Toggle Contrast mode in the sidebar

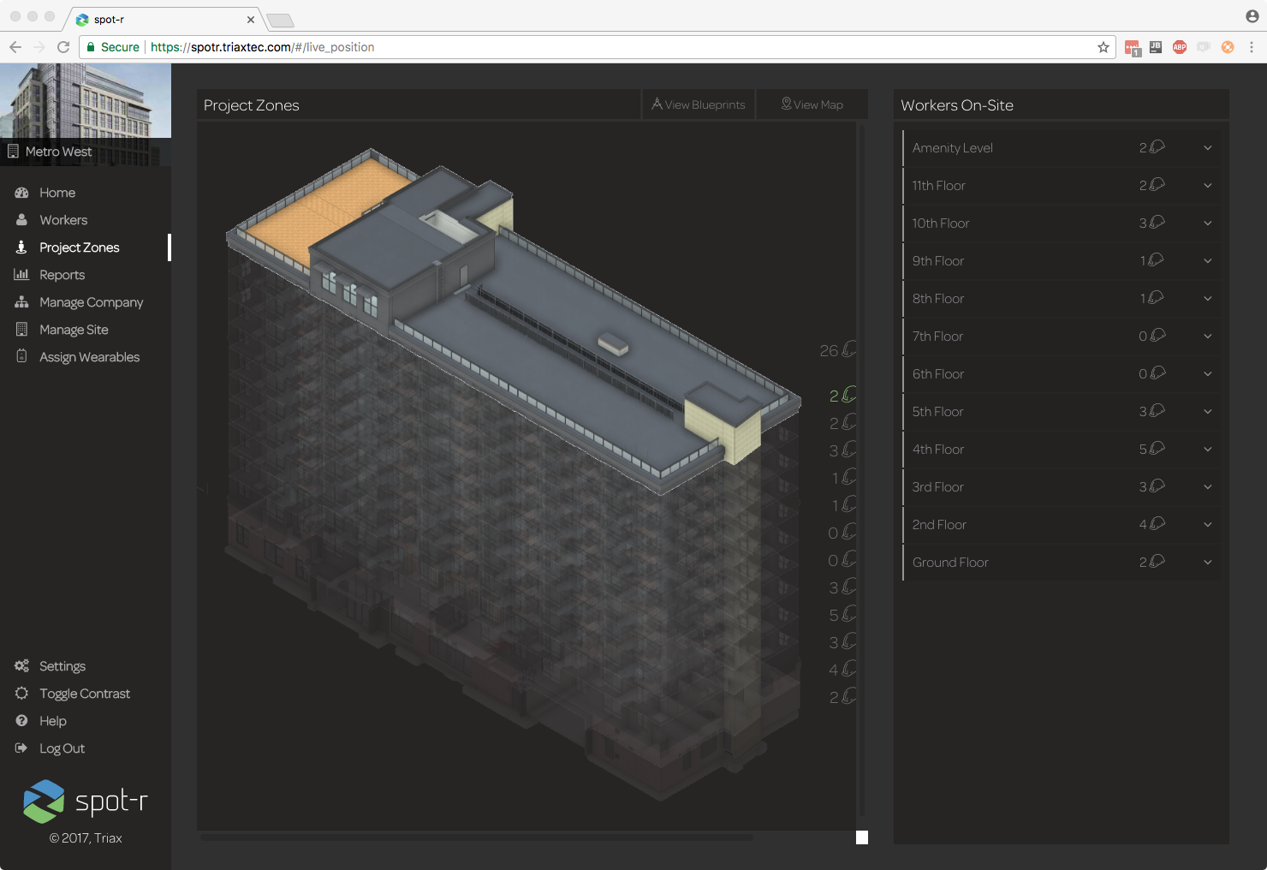[84, 694]
